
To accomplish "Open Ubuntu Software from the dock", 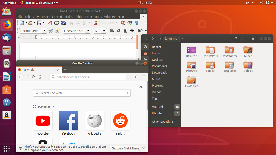I will tap(7, 90).
